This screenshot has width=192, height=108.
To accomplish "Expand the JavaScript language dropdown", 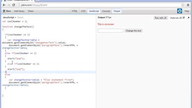I will click(x=9, y=17).
